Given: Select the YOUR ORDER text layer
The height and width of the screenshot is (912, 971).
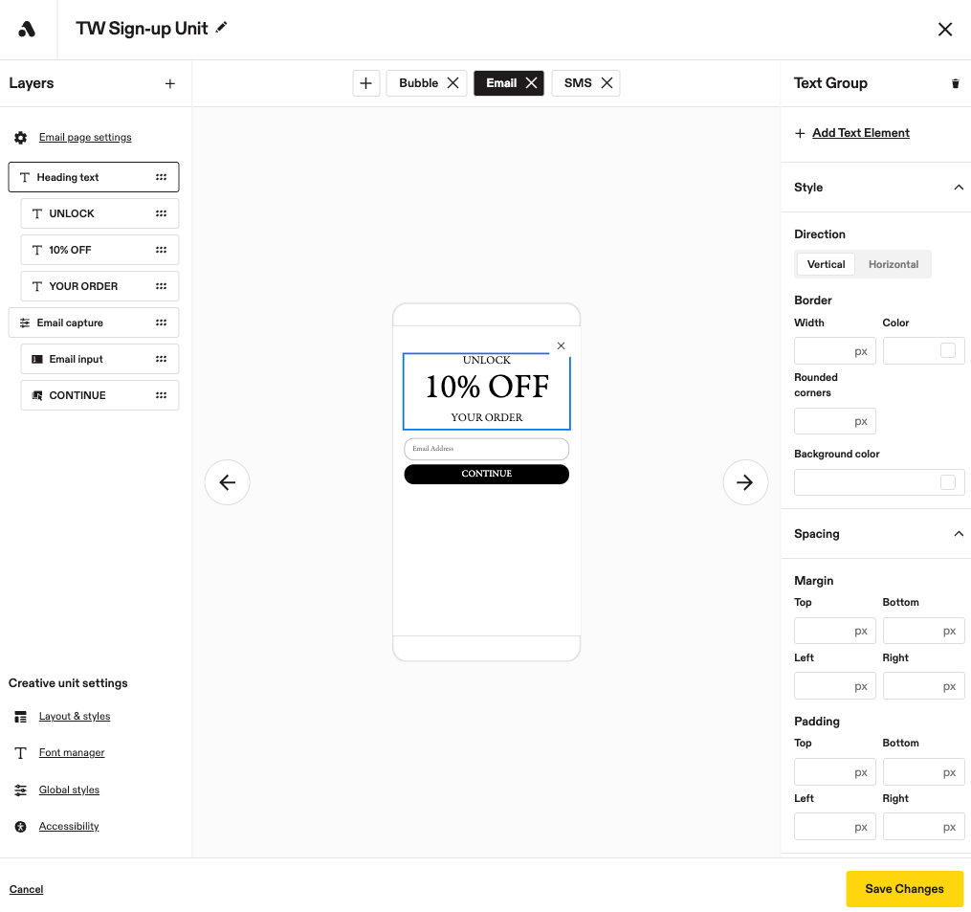Looking at the screenshot, I should (99, 286).
